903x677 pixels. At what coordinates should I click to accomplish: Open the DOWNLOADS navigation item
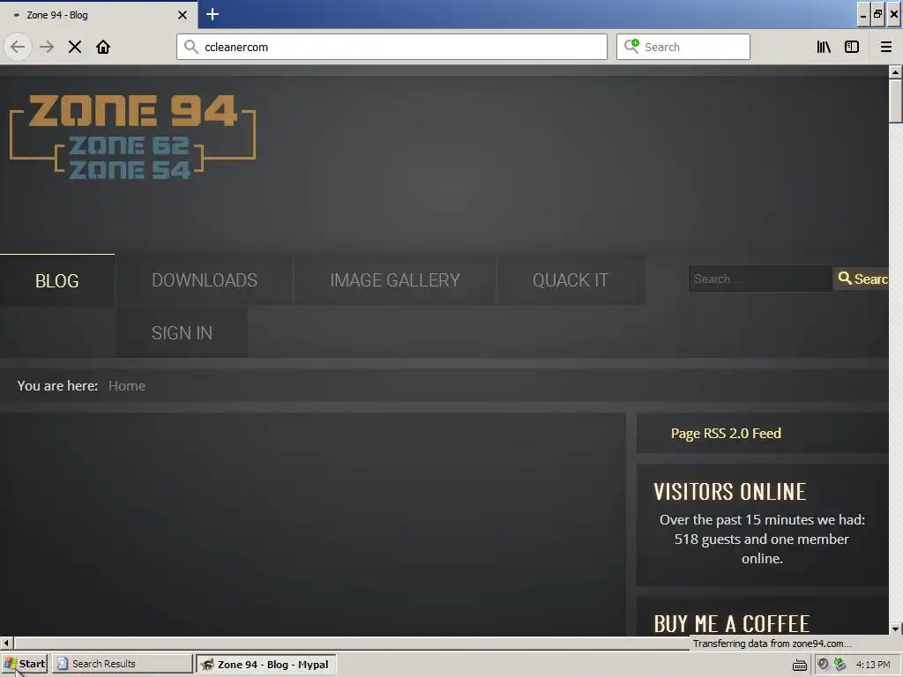tap(205, 279)
